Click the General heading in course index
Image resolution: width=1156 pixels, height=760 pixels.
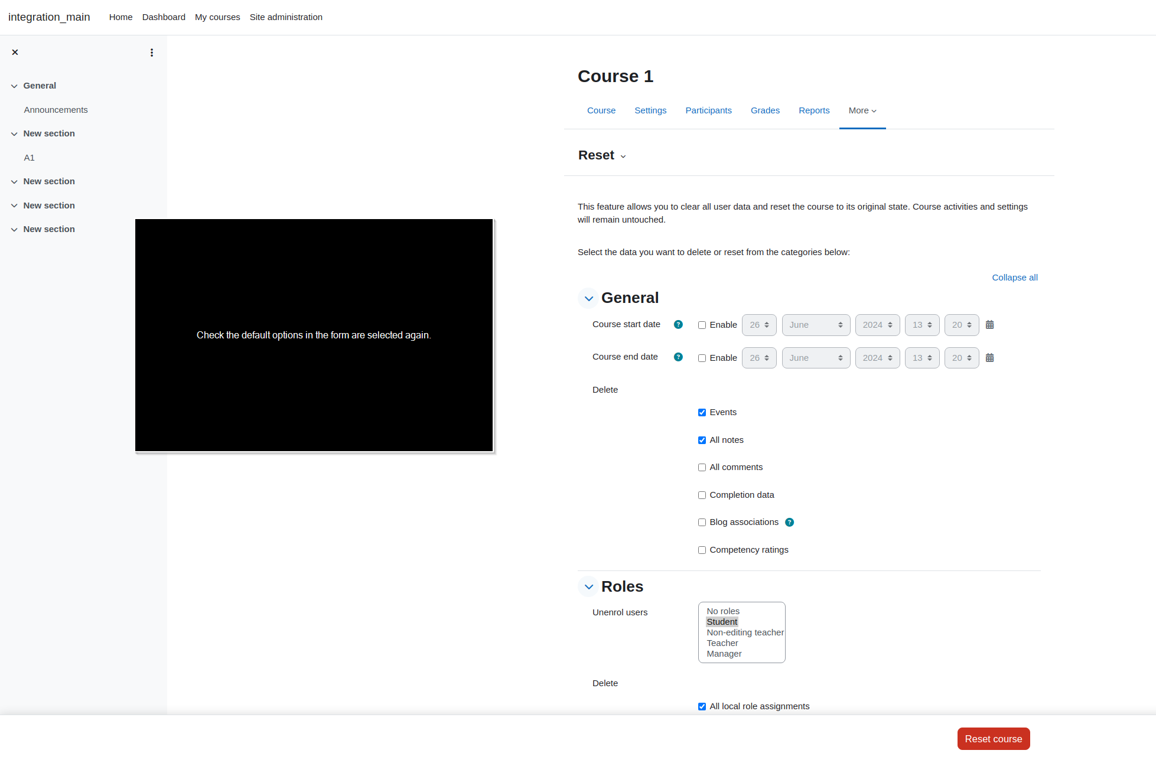(x=40, y=86)
